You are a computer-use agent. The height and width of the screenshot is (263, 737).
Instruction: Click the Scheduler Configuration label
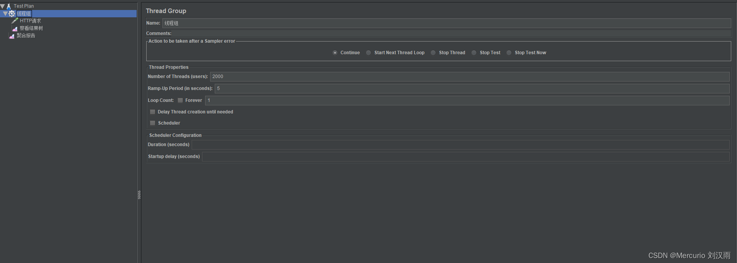(x=175, y=135)
